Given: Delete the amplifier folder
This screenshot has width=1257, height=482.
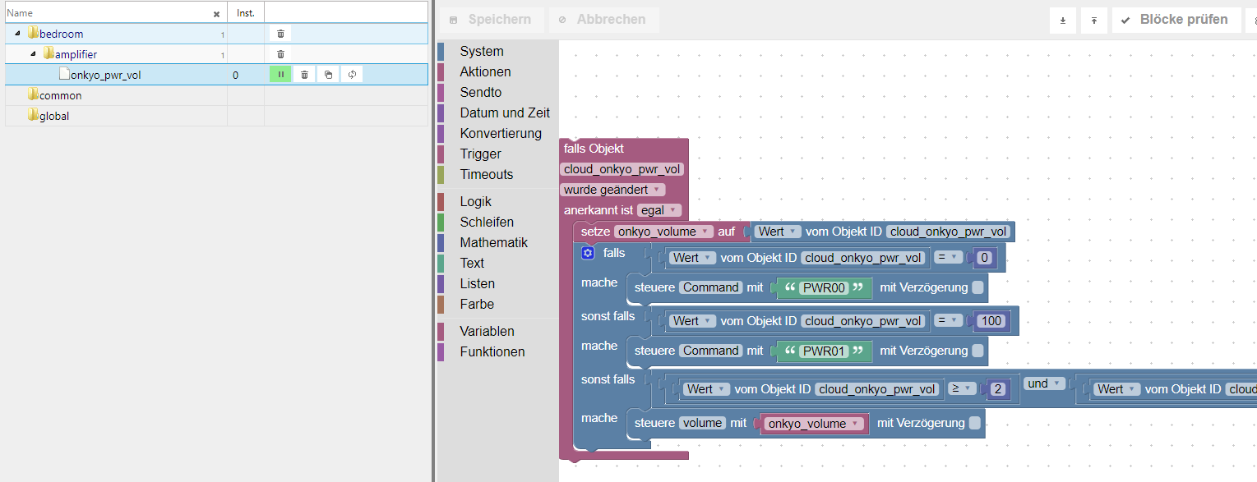Looking at the screenshot, I should (x=280, y=54).
